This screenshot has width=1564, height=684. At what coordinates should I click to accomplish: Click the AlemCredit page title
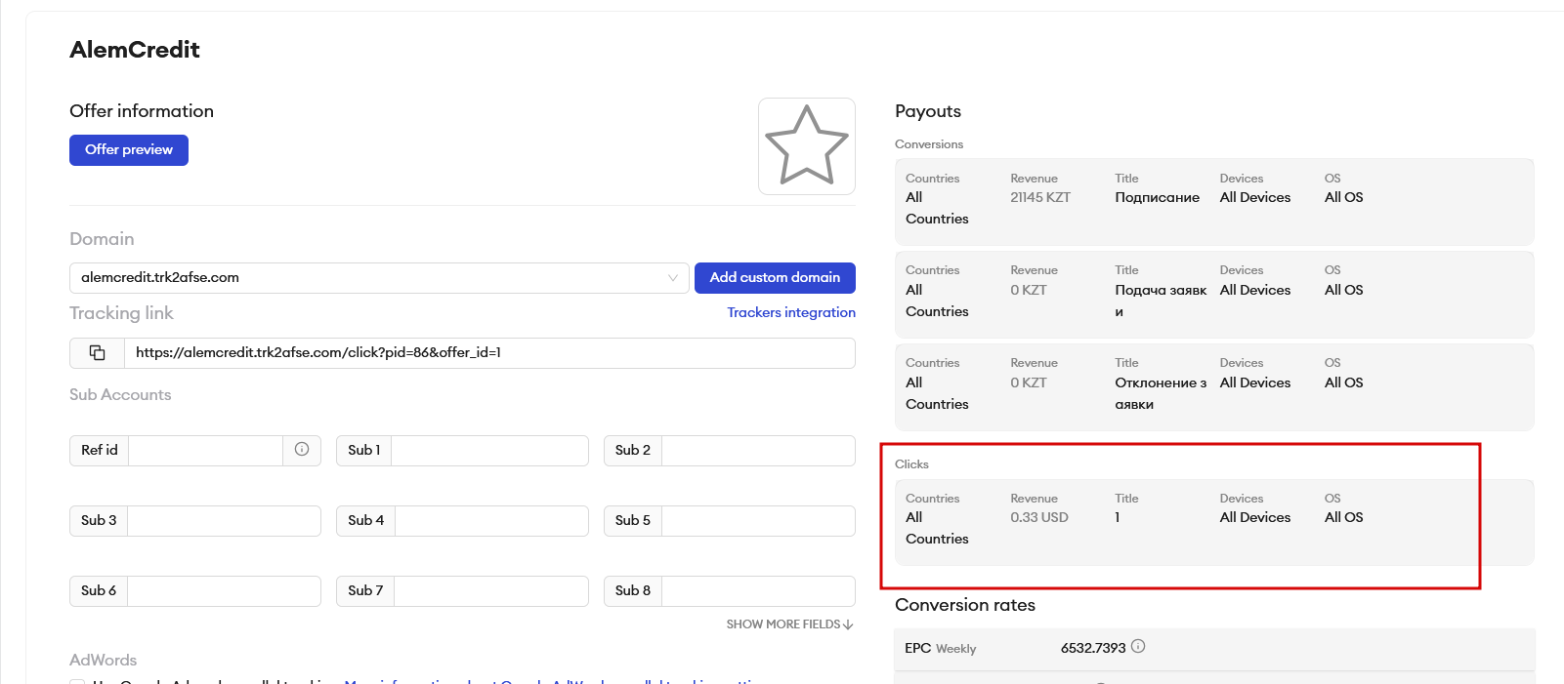point(135,50)
